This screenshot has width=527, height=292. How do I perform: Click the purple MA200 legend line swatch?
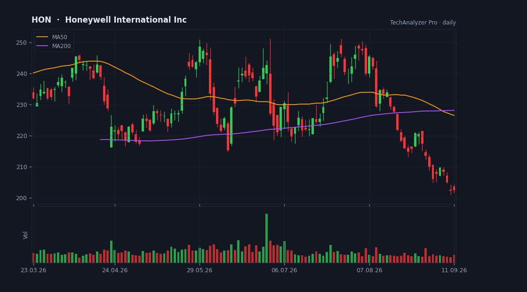pyautogui.click(x=42, y=46)
